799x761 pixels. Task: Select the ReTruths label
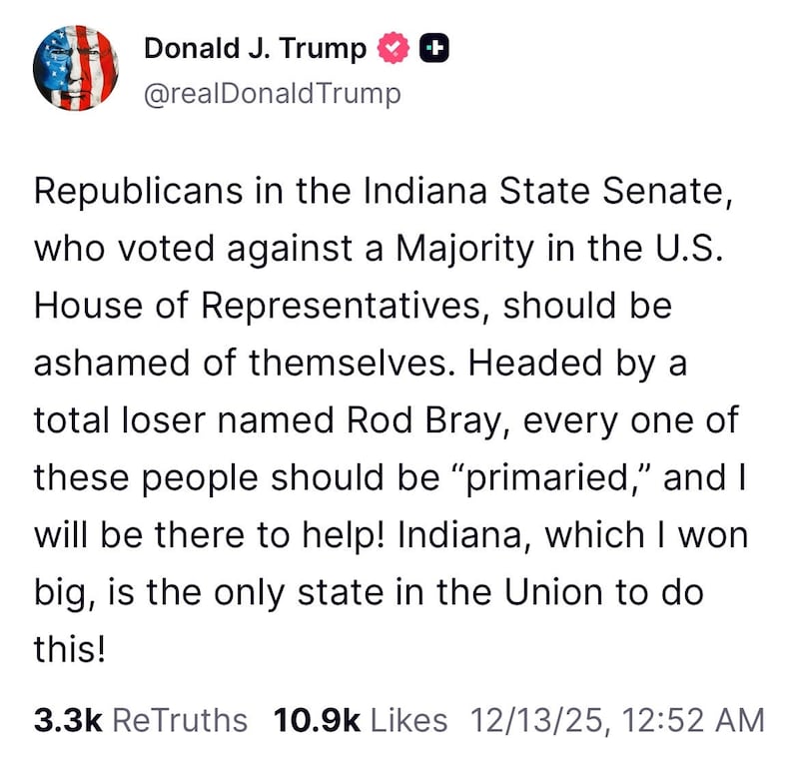[x=182, y=718]
